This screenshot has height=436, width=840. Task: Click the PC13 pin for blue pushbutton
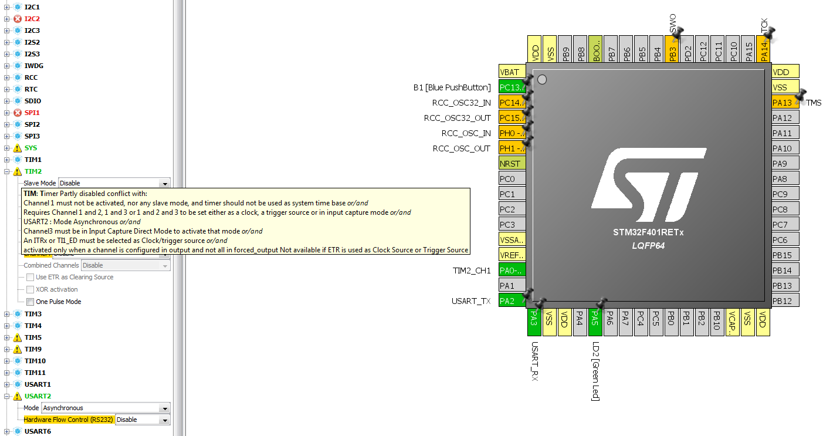(x=512, y=87)
